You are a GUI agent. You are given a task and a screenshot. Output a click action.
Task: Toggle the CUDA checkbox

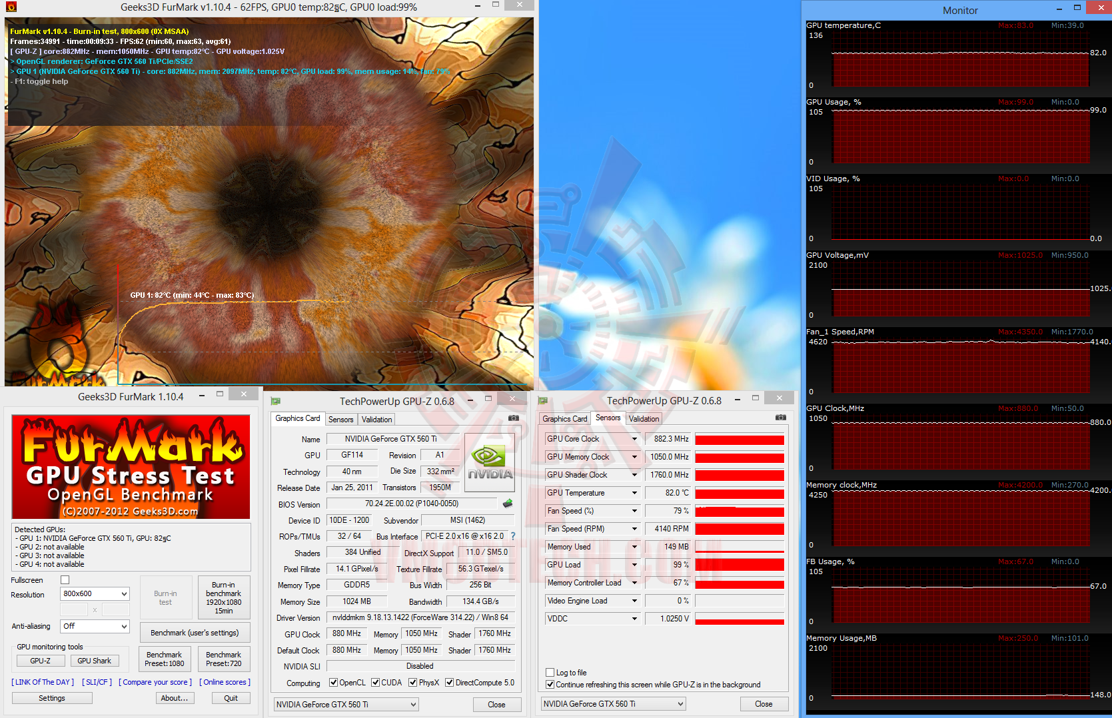click(376, 683)
